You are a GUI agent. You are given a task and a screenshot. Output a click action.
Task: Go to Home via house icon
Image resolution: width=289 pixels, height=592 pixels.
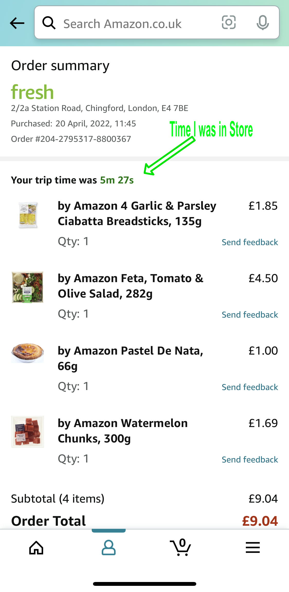pyautogui.click(x=36, y=548)
